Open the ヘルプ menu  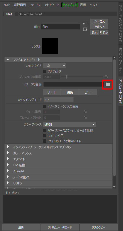pos(93,5)
